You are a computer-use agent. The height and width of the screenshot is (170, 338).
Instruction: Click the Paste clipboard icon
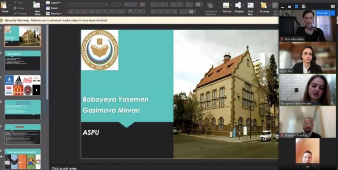point(4,5)
